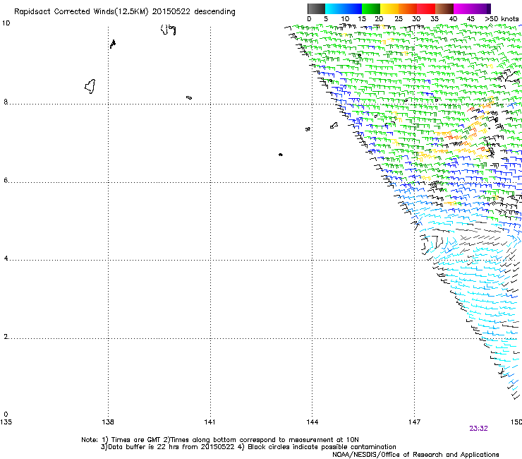Click the 'Rapidscat Corrected Winds(12.5KM)' title text
The image size is (522, 459).
tap(81, 12)
